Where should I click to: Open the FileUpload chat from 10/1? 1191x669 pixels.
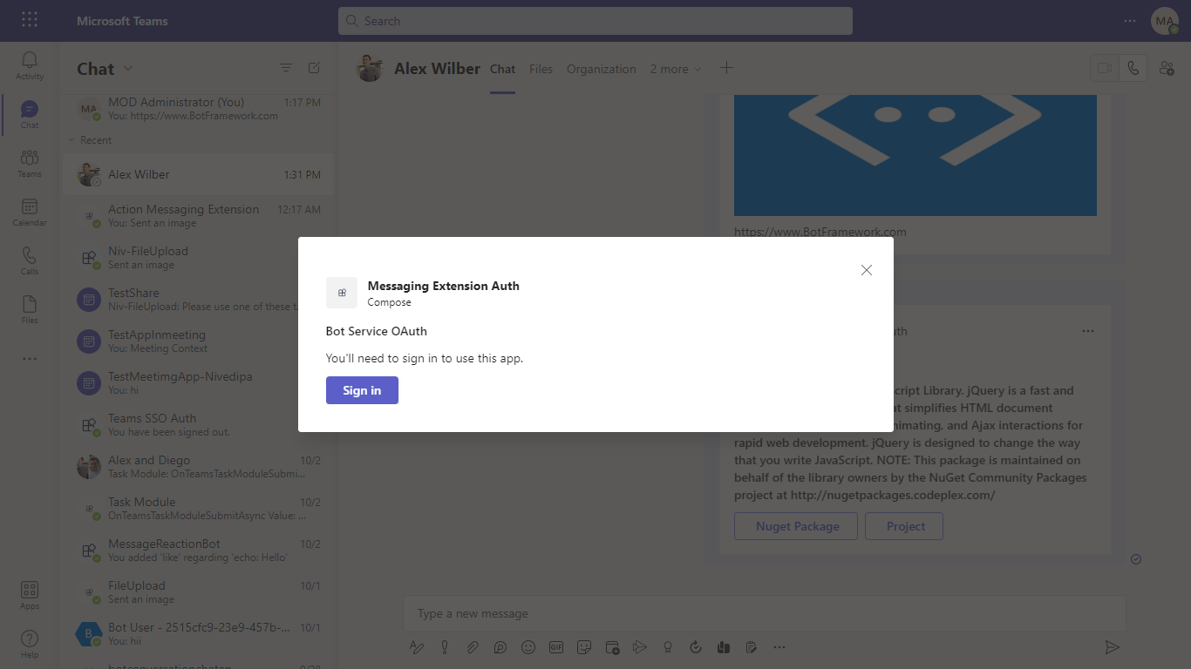pos(198,592)
